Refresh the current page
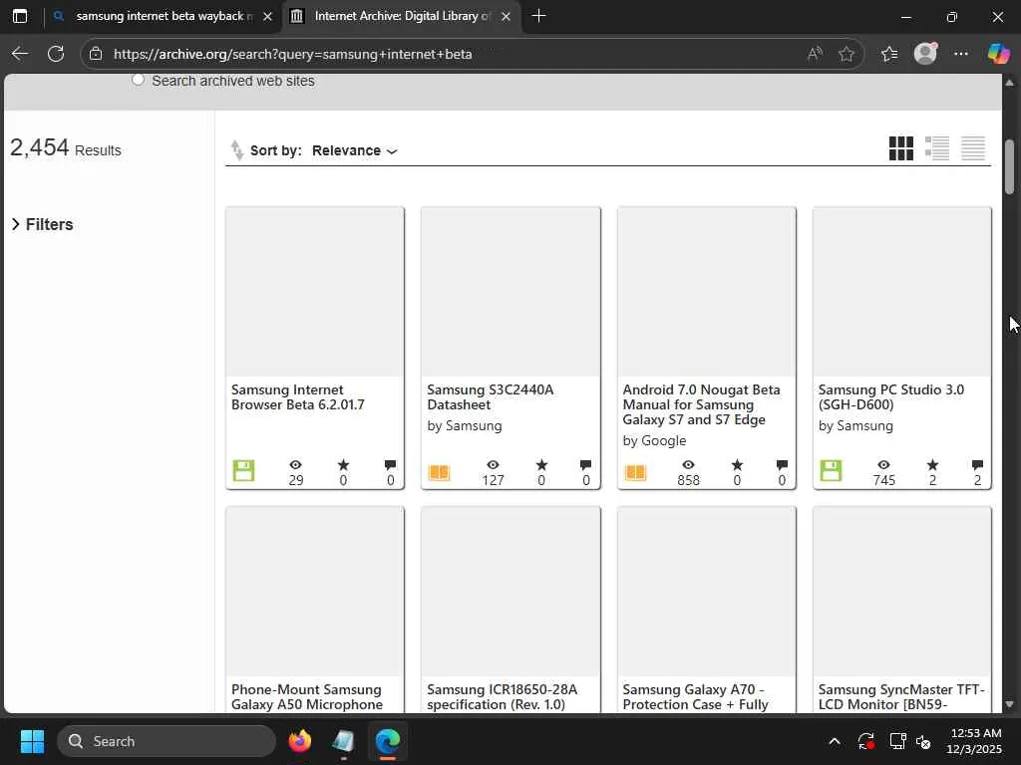 coord(56,54)
